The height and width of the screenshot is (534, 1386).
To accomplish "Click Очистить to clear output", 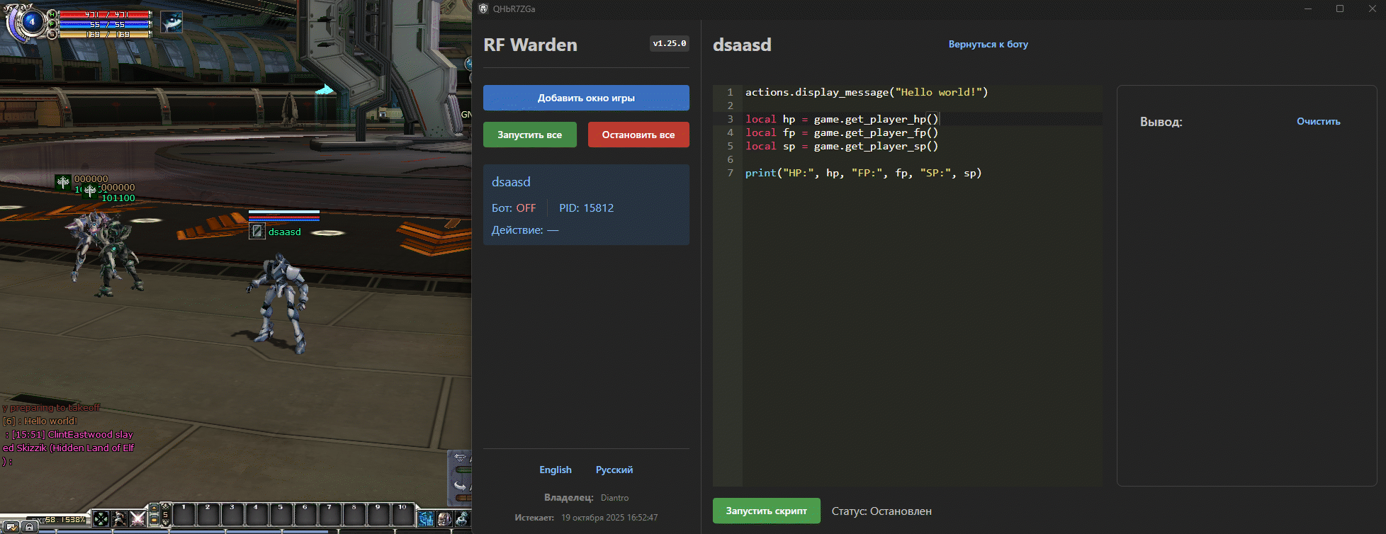I will [1318, 121].
